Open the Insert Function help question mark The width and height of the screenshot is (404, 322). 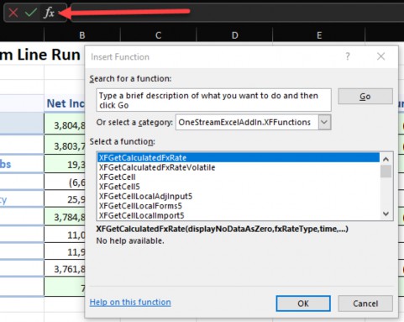(x=348, y=56)
